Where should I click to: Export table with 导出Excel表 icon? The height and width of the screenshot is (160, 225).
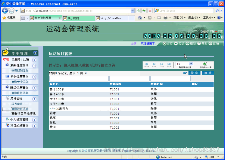point(205,65)
